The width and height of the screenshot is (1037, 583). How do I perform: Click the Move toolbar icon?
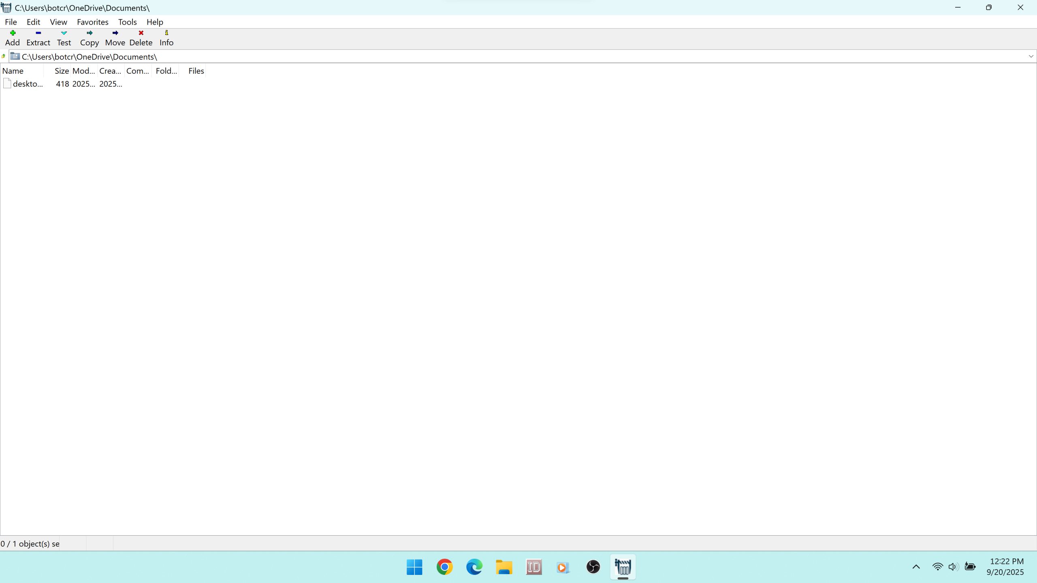(x=115, y=33)
